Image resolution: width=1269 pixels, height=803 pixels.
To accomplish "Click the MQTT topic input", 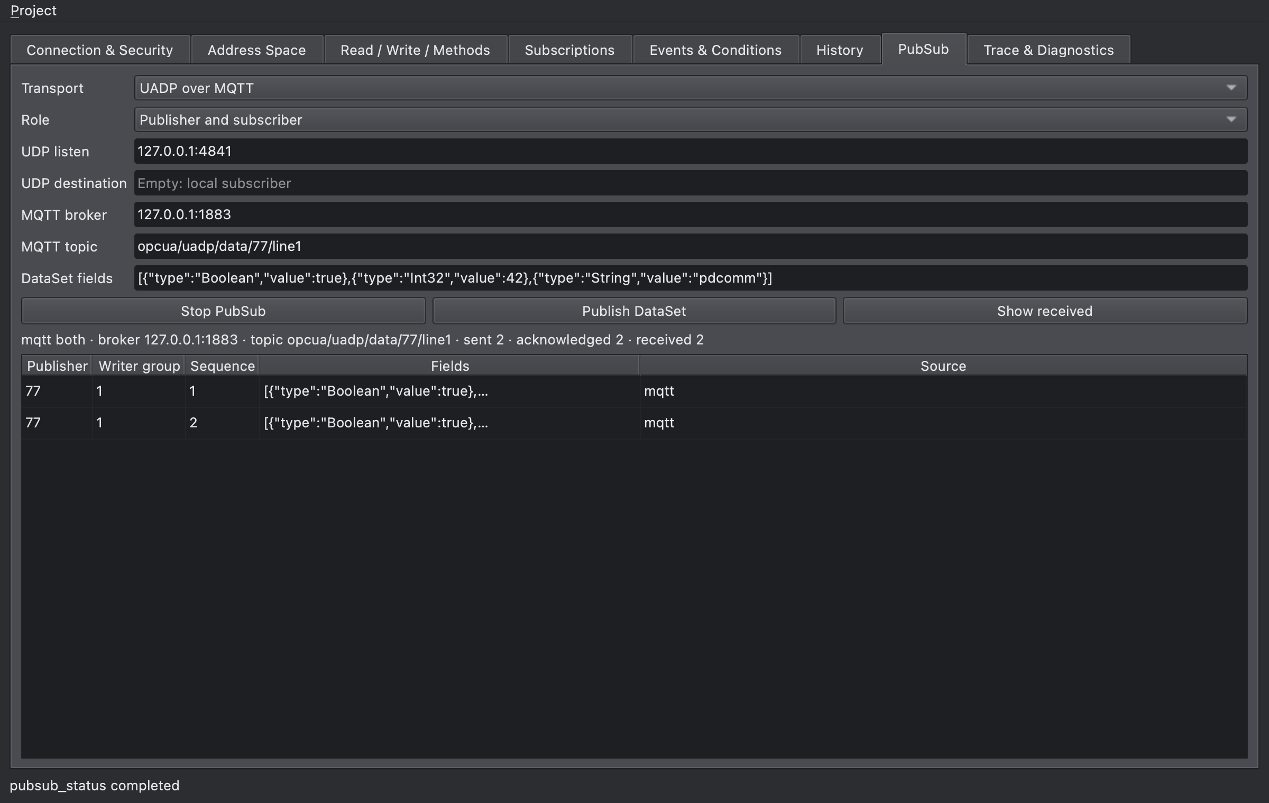I will (691, 247).
